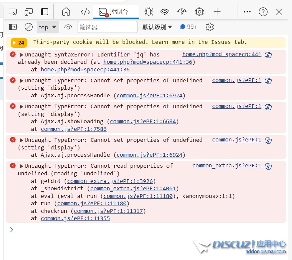
Task: Clear the console output
Action: [x=29, y=27]
